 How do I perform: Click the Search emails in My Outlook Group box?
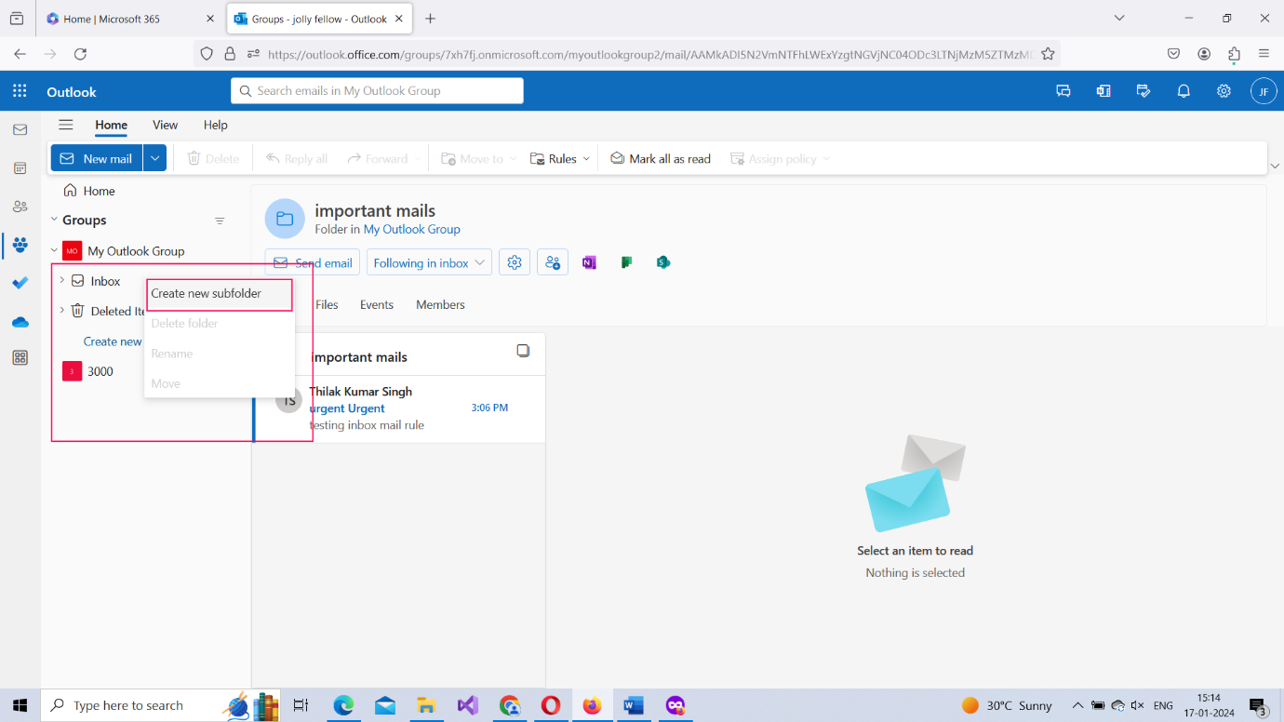[377, 90]
